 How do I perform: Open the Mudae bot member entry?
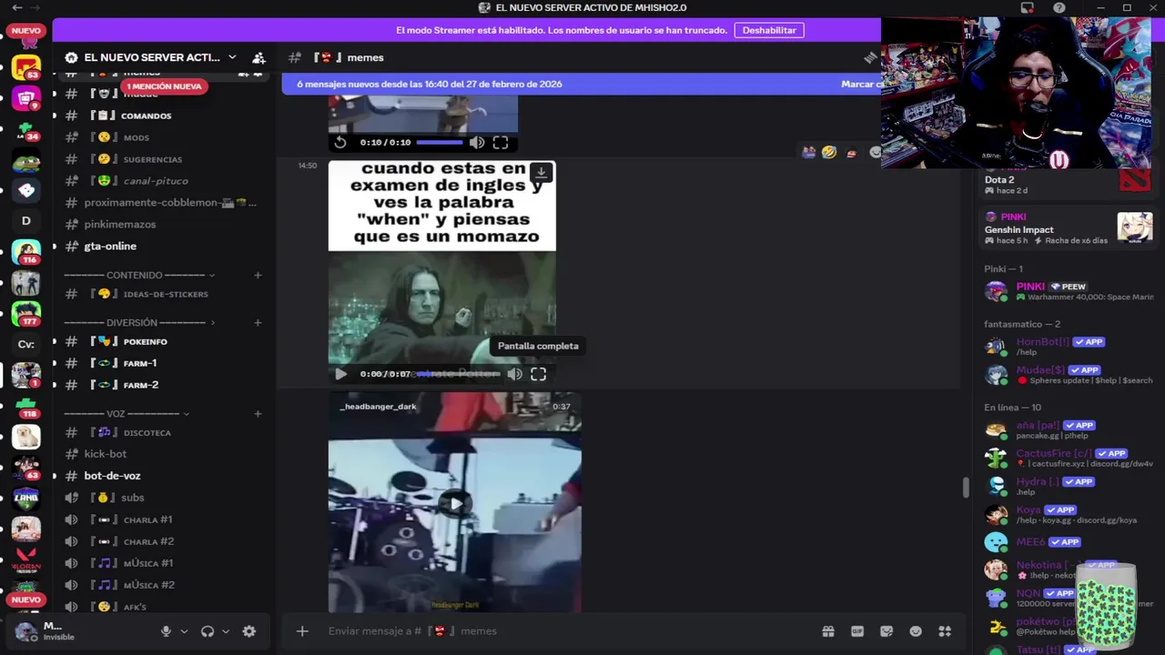[x=1067, y=375]
